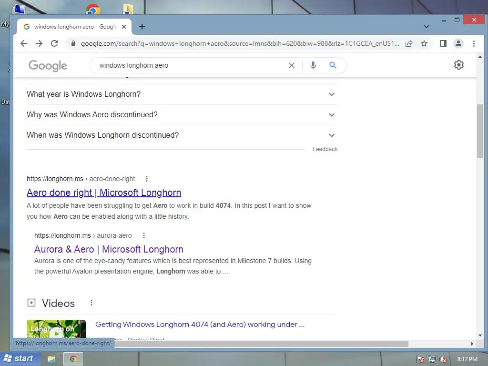The width and height of the screenshot is (488, 366).
Task: Open 'Aero done right | Microsoft Longhorn' link
Action: (x=103, y=193)
